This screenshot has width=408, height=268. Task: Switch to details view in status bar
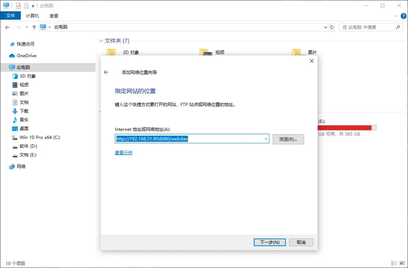click(x=394, y=263)
